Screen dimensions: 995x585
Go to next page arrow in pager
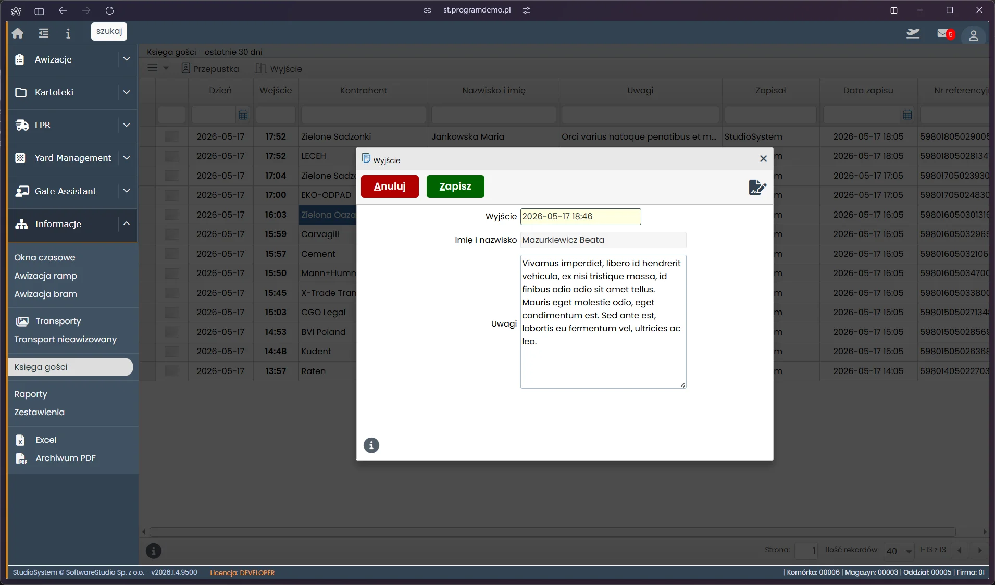click(979, 550)
